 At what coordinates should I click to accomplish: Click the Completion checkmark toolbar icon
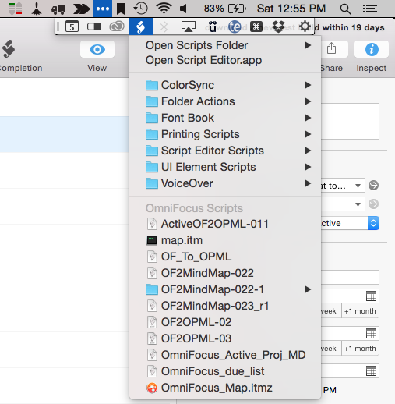coord(9,48)
